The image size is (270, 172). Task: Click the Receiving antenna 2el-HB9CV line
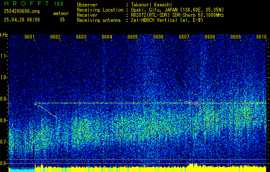(167, 20)
